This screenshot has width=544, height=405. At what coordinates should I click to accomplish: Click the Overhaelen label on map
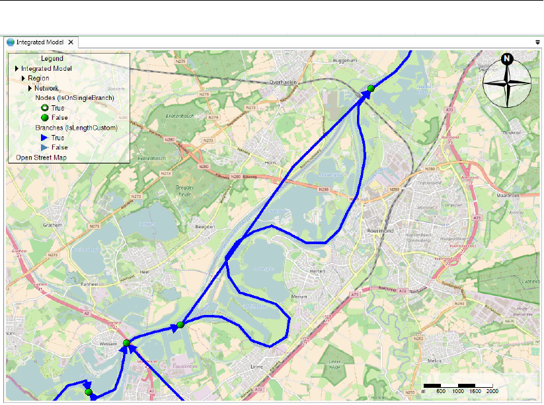click(283, 82)
